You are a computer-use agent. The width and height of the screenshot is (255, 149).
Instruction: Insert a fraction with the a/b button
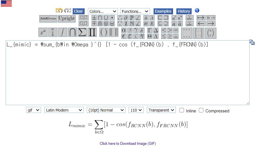tap(53, 32)
